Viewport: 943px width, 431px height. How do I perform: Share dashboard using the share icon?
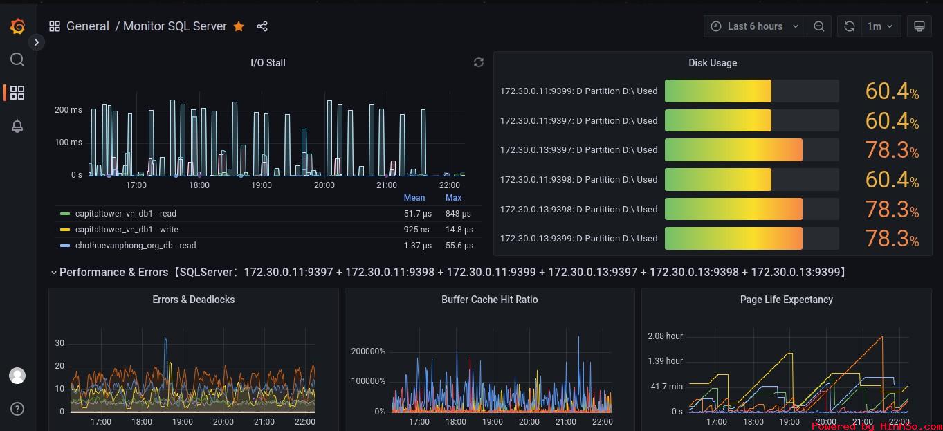click(x=262, y=26)
